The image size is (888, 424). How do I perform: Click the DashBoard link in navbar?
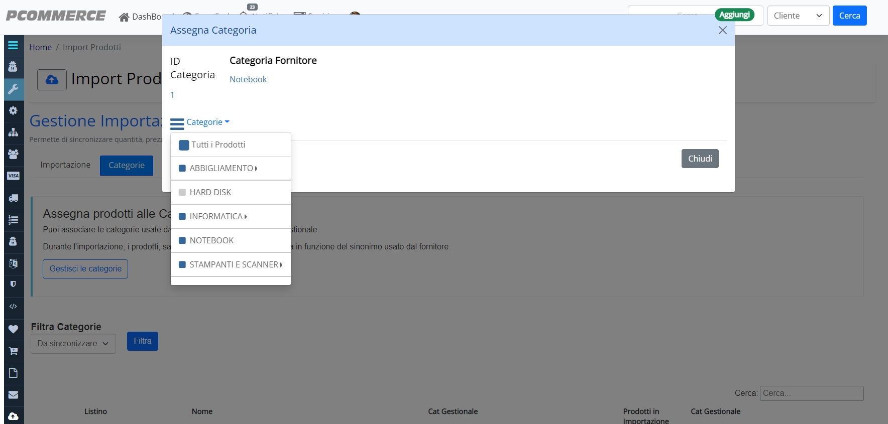point(147,17)
